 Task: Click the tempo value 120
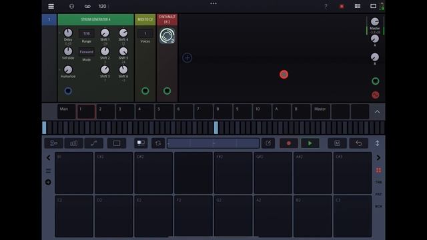[x=102, y=6]
